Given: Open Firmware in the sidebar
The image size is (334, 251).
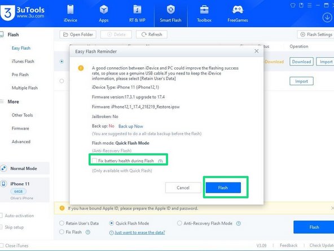Looking at the screenshot, I should point(20,128).
